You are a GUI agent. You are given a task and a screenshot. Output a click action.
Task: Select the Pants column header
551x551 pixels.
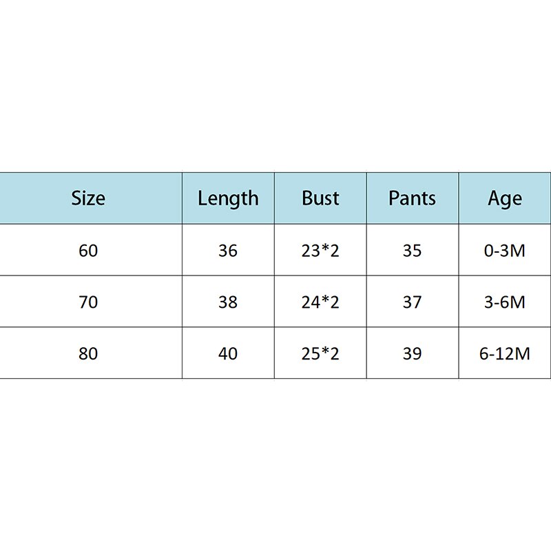[x=412, y=198]
